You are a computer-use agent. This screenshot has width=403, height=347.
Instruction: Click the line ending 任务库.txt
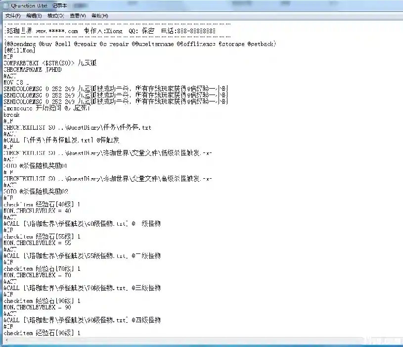(77, 127)
